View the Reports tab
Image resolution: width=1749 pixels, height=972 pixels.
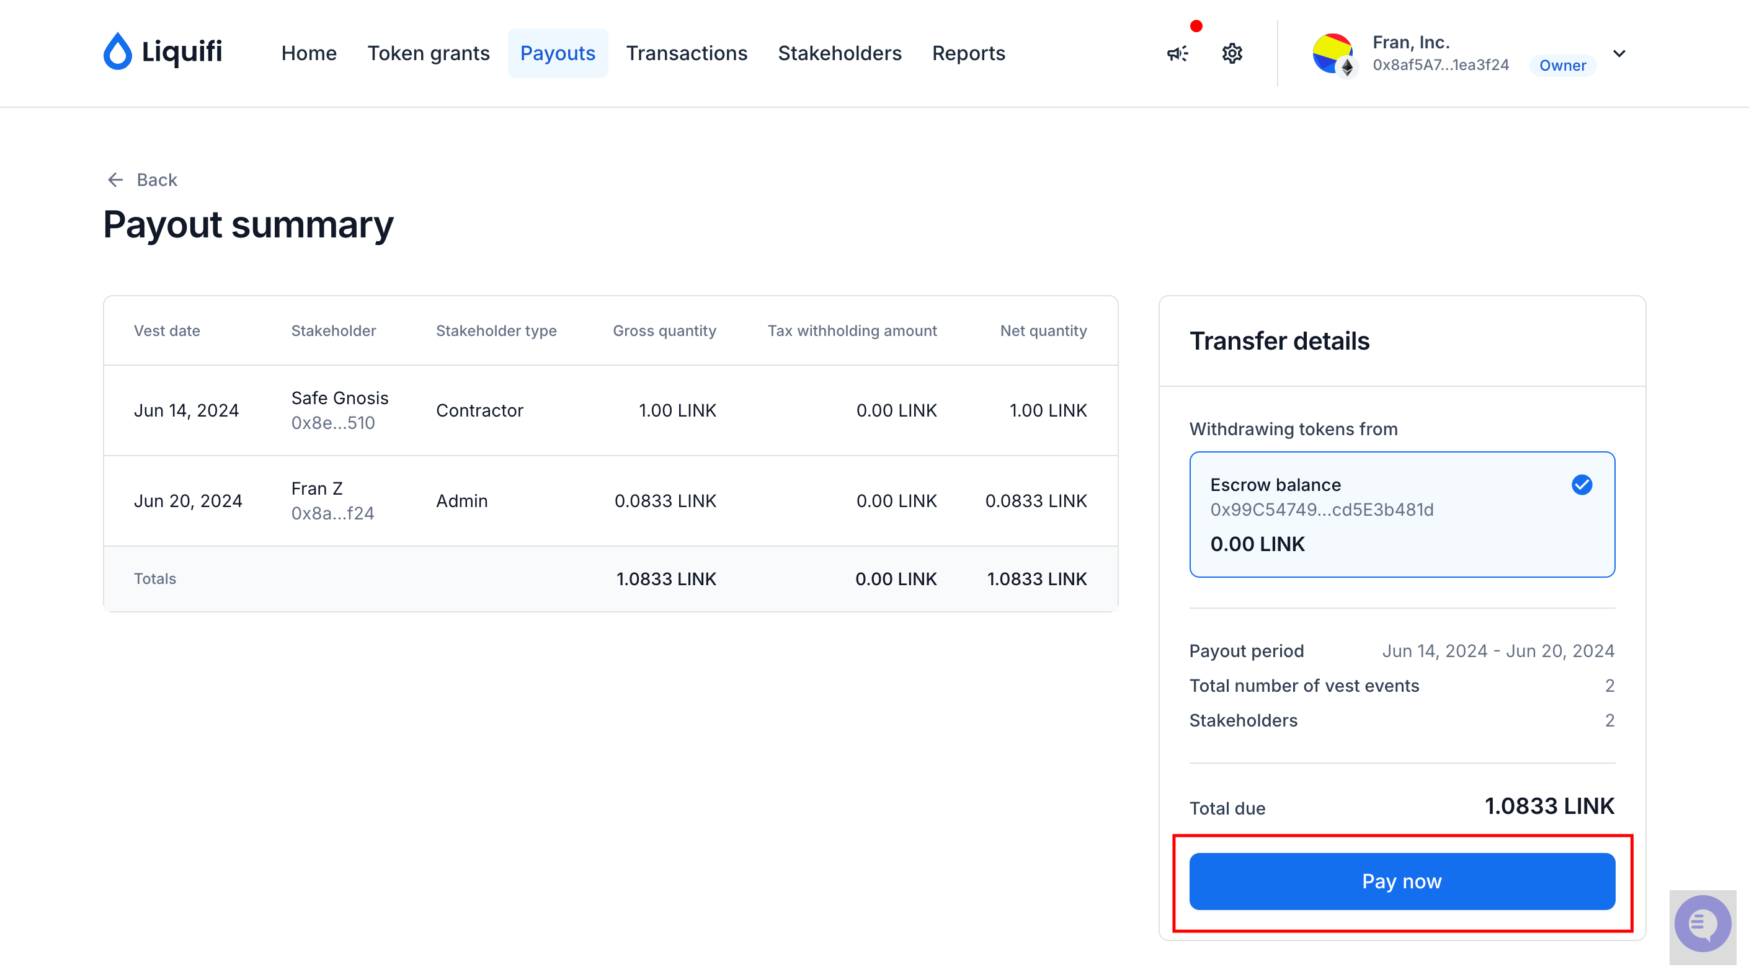968,53
